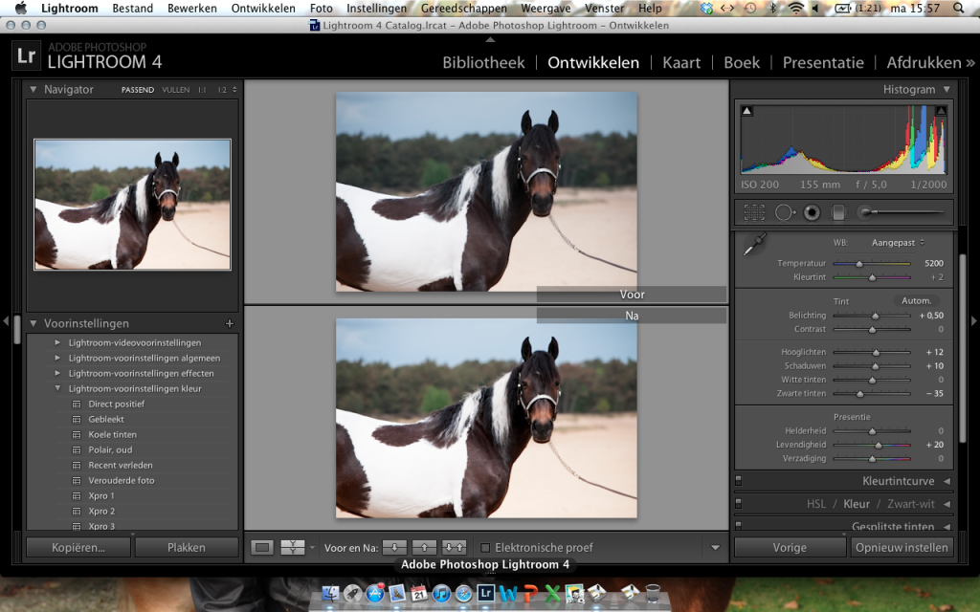This screenshot has width=980, height=612.
Task: Adjust the Levendigheid slider
Action: coord(879,446)
